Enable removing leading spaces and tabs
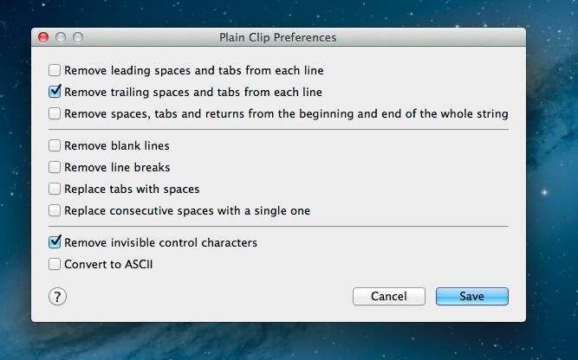578x360 pixels. [55, 70]
